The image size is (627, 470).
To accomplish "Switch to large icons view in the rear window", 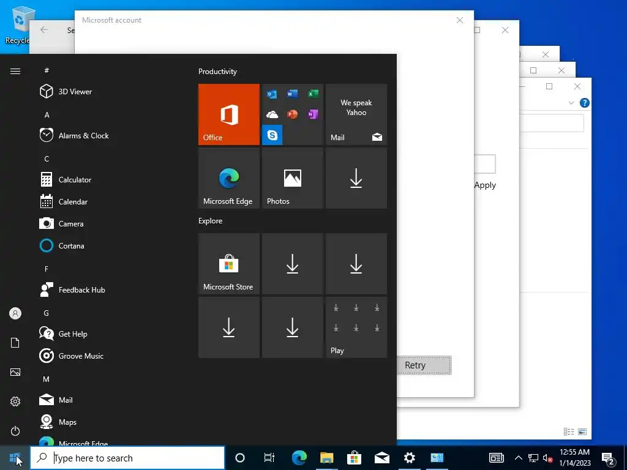I will click(582, 431).
